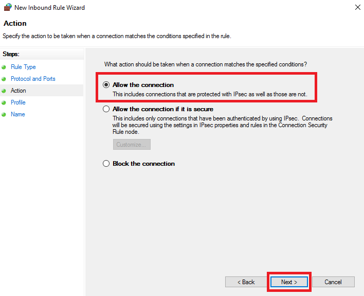Image resolution: width=364 pixels, height=296 pixels.
Task: Click the green bullet beside Rule Type
Action: click(4, 67)
